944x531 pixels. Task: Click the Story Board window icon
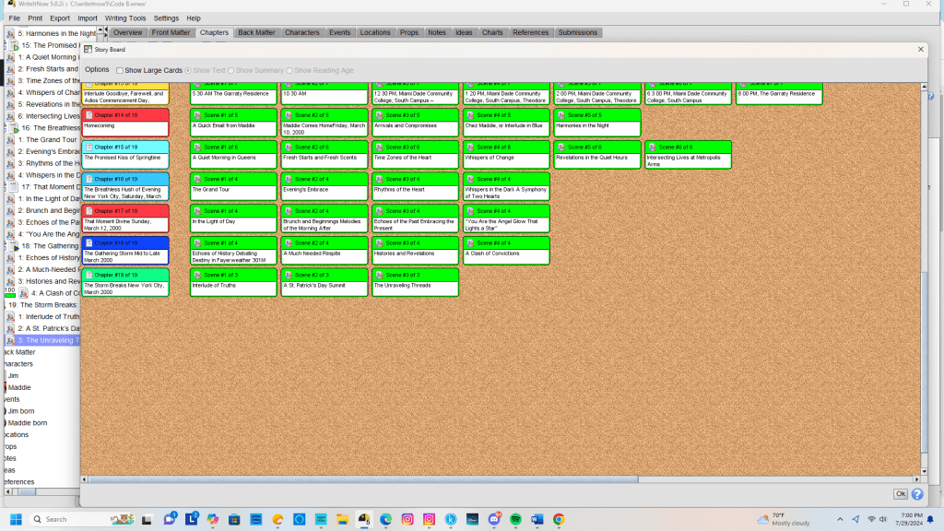(x=88, y=49)
